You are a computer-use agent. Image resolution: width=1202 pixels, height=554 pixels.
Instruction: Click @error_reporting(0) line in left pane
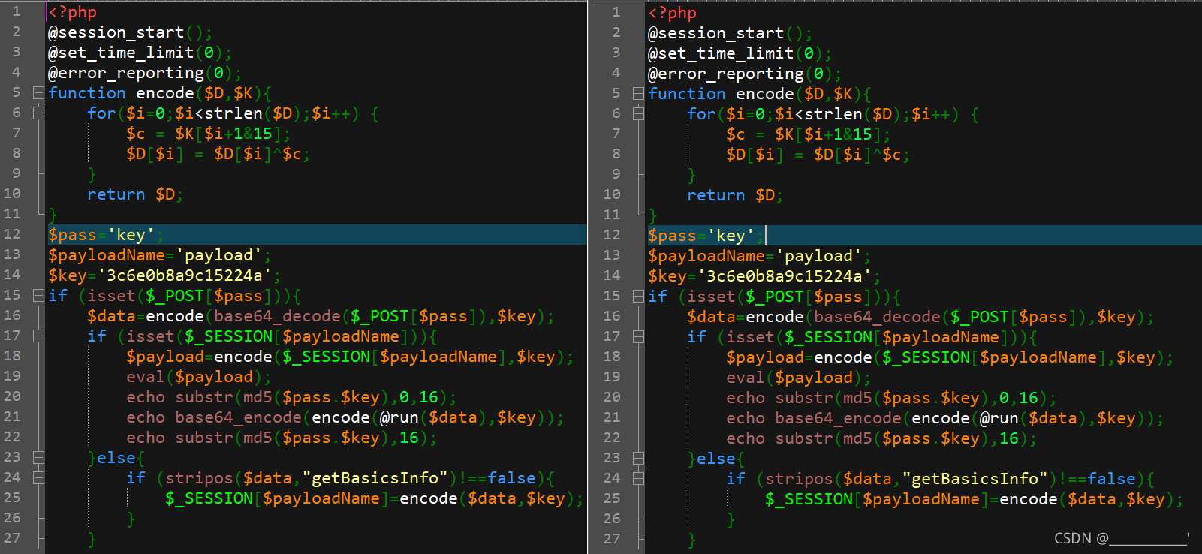pos(145,73)
